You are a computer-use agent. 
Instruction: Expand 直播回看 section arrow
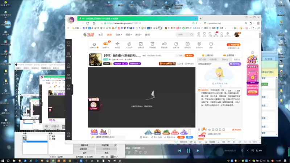tap(235, 55)
